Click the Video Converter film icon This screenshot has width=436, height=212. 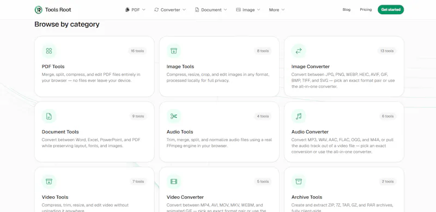(x=174, y=181)
